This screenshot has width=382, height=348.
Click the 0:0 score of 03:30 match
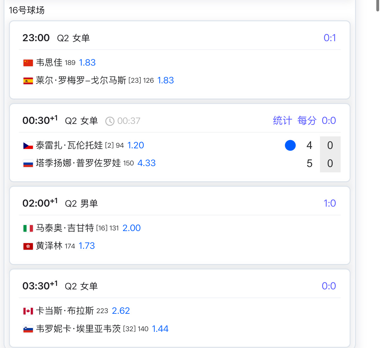pos(329,286)
